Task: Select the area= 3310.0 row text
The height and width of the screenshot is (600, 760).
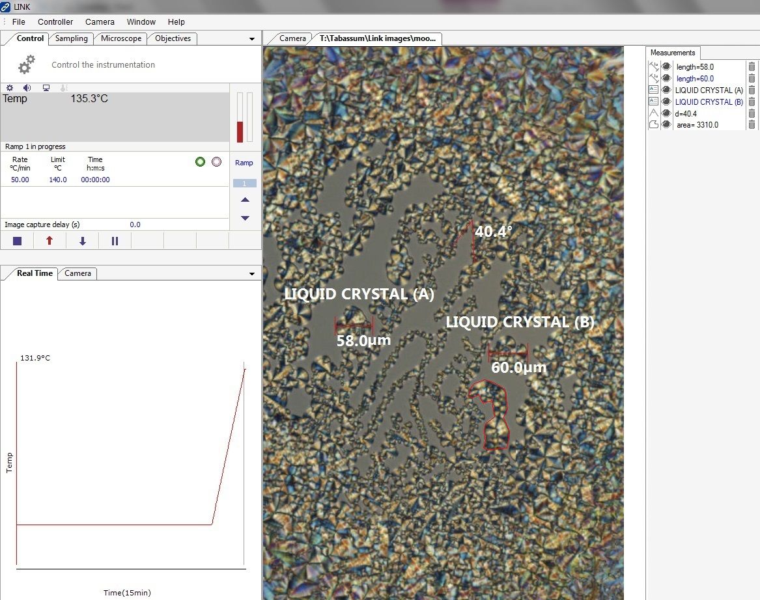Action: coord(697,125)
